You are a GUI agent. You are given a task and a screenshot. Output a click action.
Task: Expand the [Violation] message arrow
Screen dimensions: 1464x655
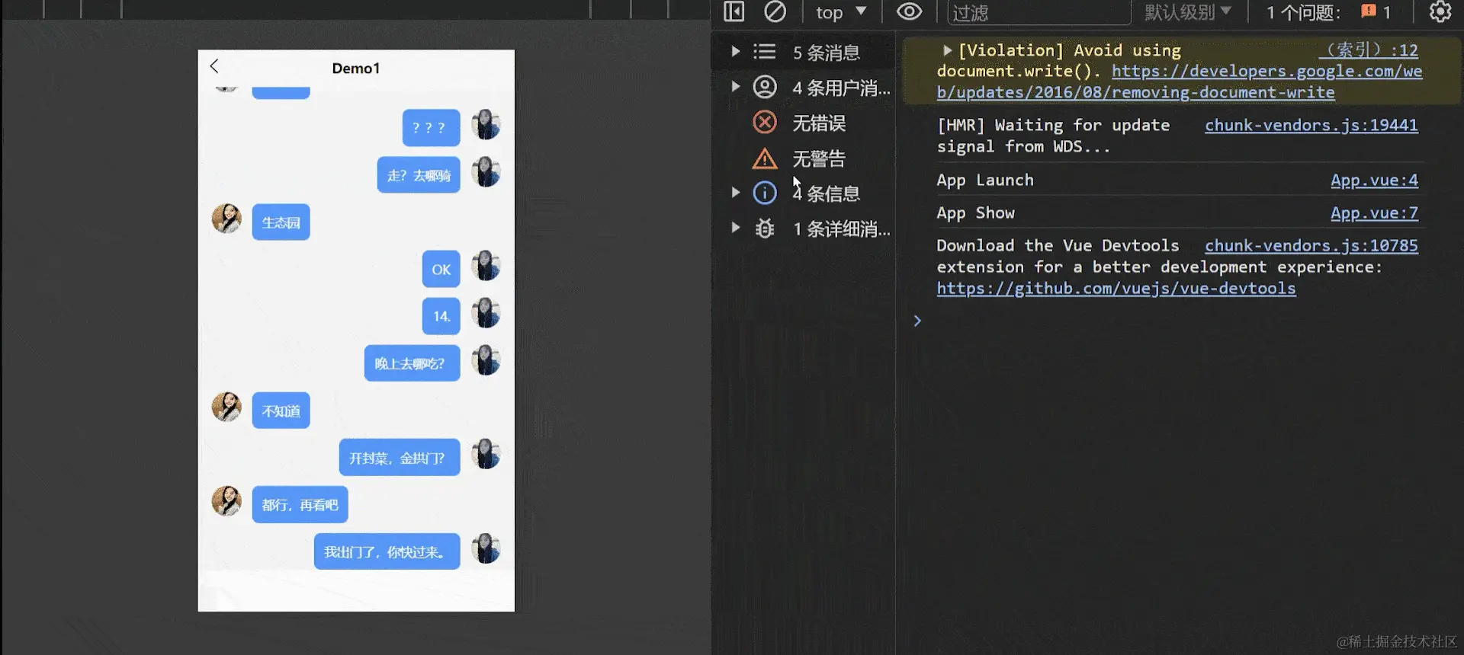[x=947, y=50]
